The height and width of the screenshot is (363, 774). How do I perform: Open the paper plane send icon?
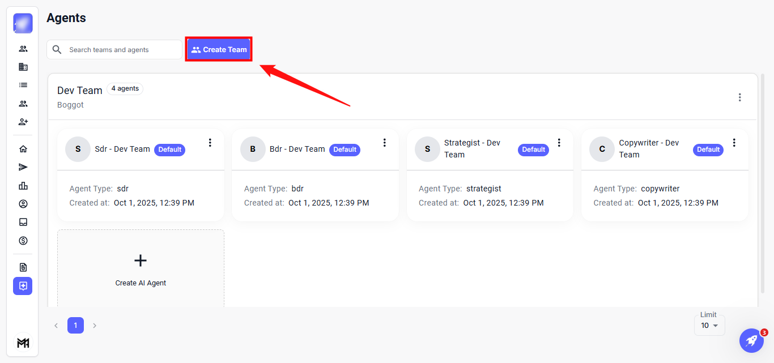point(23,167)
